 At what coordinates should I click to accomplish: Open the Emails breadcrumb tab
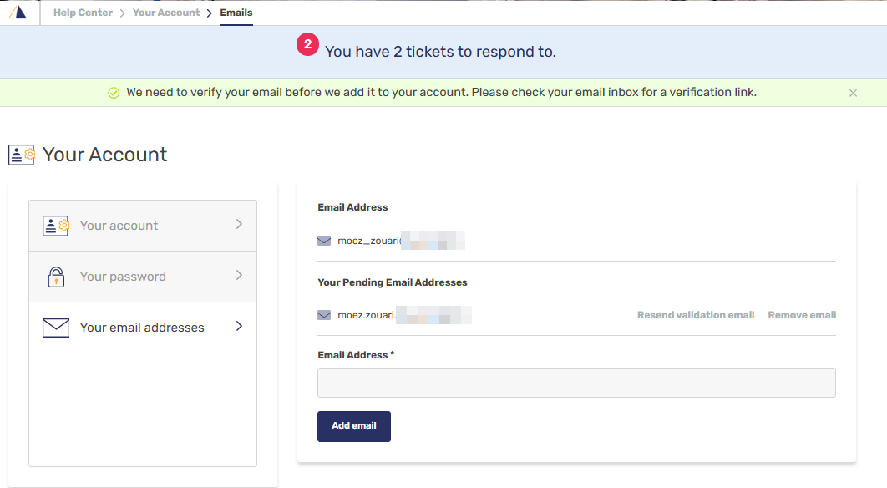(236, 12)
